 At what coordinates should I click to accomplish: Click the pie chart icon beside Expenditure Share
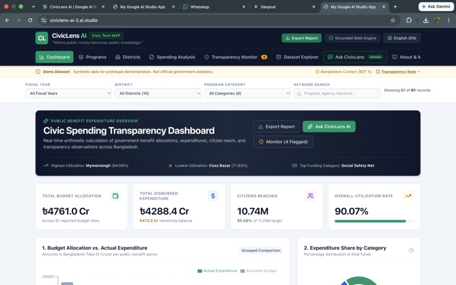411,251
